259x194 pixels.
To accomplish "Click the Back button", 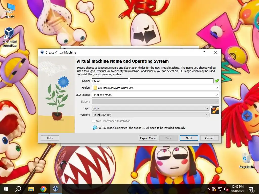I will pos(168,138).
